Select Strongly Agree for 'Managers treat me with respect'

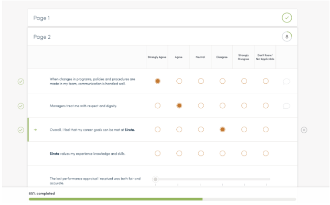pos(157,106)
